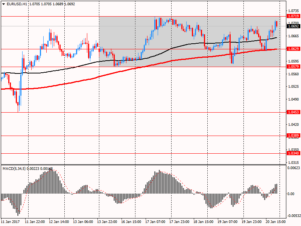Select the EURUSD,H1 chart title text

(x=17, y=4)
